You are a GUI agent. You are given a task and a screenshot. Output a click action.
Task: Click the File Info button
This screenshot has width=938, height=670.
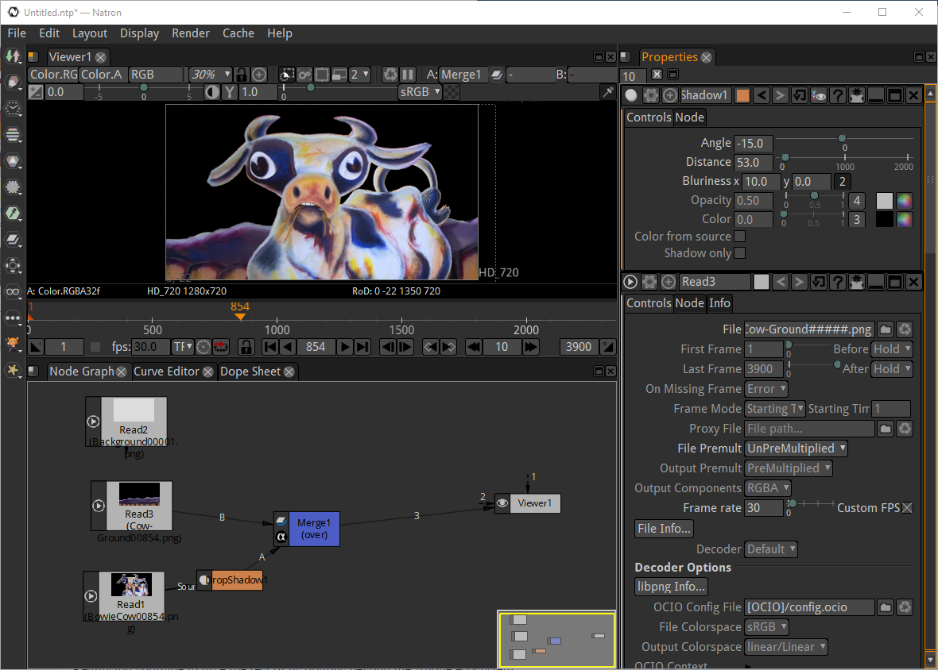coord(663,528)
